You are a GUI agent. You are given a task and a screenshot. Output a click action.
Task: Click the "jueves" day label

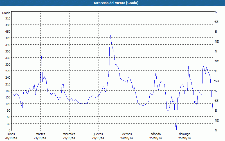(98, 134)
